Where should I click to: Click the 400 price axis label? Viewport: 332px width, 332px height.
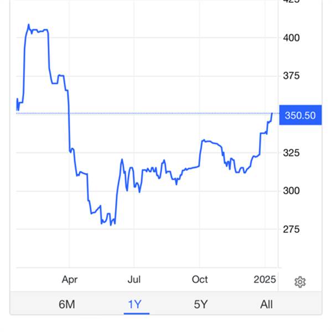[292, 38]
